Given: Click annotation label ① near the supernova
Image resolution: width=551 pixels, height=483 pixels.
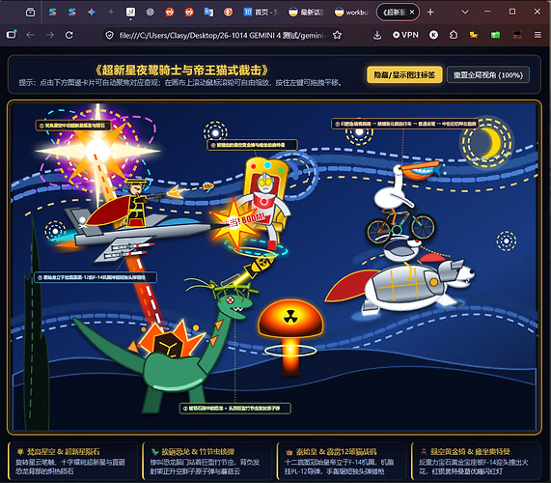Looking at the screenshot, I should tap(73, 126).
